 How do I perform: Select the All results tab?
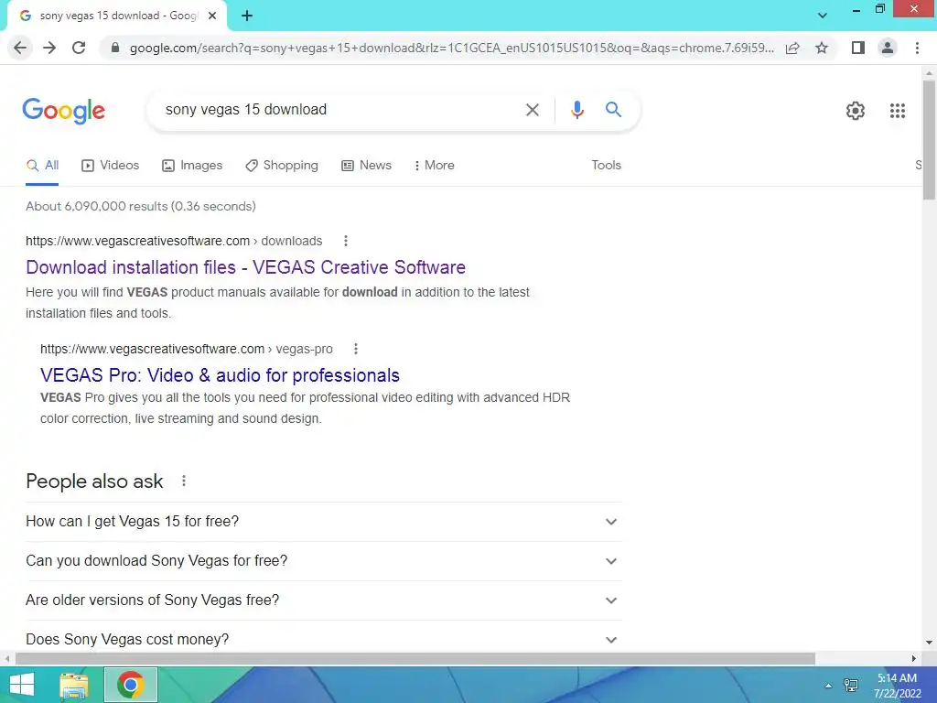[42, 166]
